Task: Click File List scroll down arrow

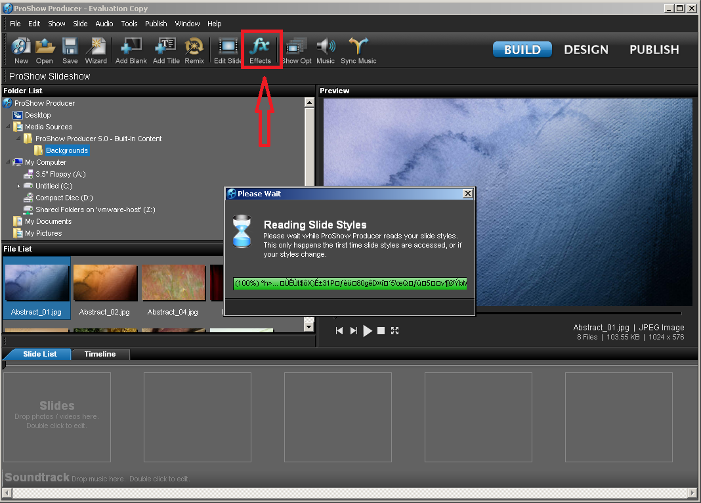Action: [x=309, y=327]
